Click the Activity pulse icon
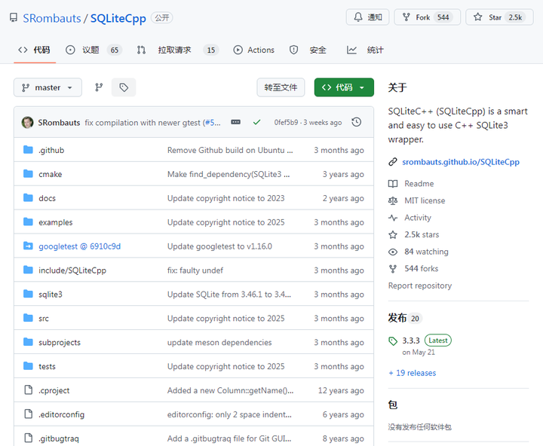The height and width of the screenshot is (446, 543). click(x=393, y=218)
